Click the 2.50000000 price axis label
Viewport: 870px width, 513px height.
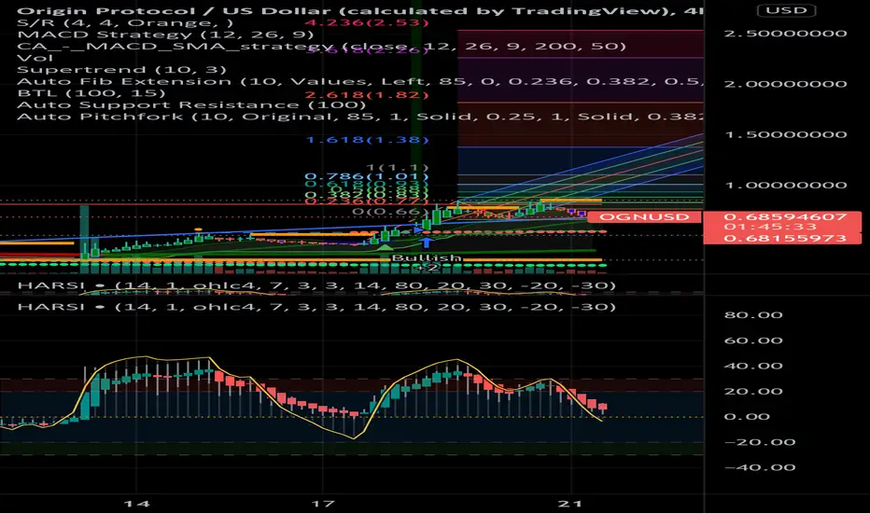click(785, 34)
